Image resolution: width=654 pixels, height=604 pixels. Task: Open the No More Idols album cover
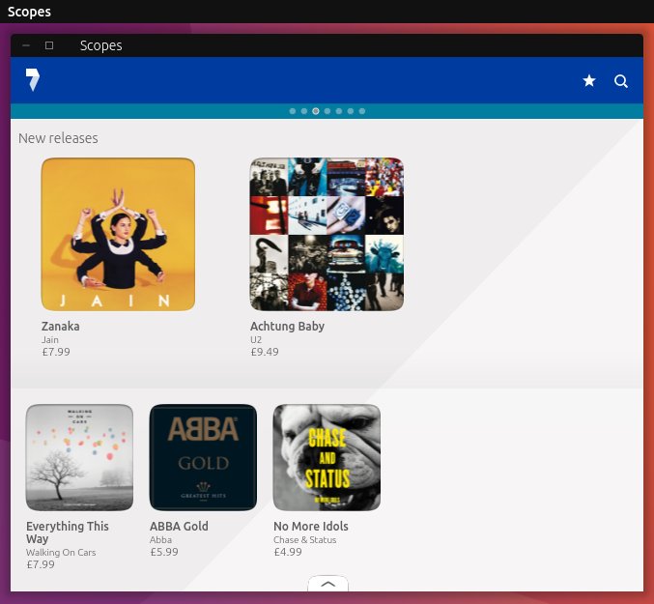(x=327, y=457)
